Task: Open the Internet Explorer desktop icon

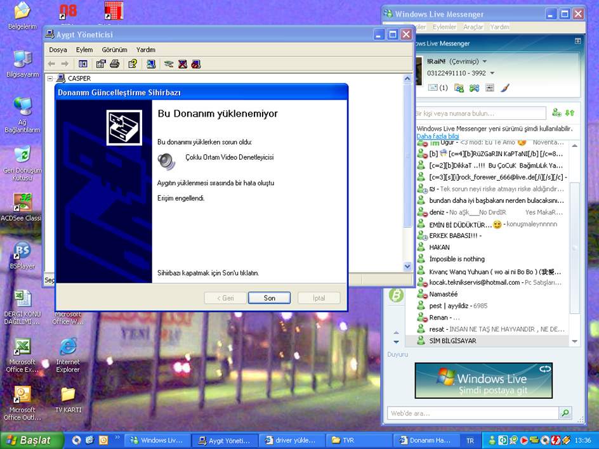Action: 68,355
